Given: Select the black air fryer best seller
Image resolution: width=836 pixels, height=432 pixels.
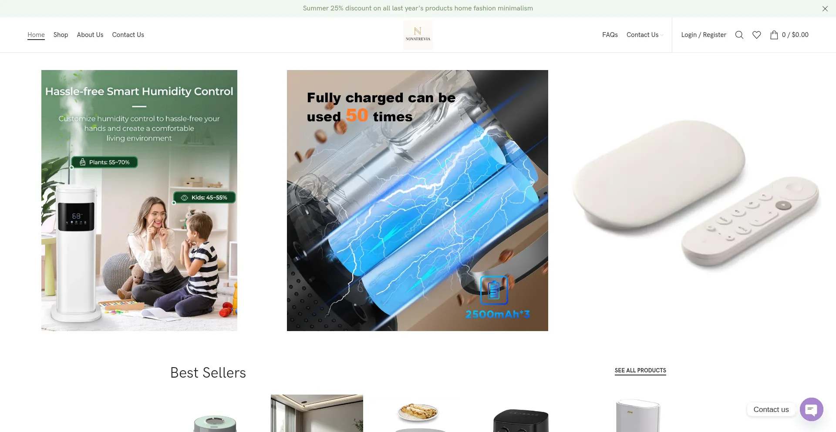Looking at the screenshot, I should point(521,420).
